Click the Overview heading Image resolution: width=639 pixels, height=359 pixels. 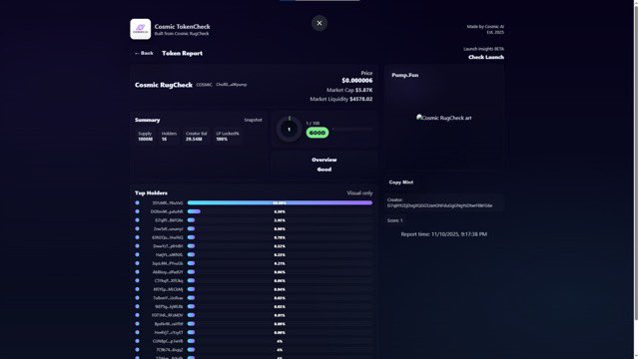pyautogui.click(x=324, y=160)
